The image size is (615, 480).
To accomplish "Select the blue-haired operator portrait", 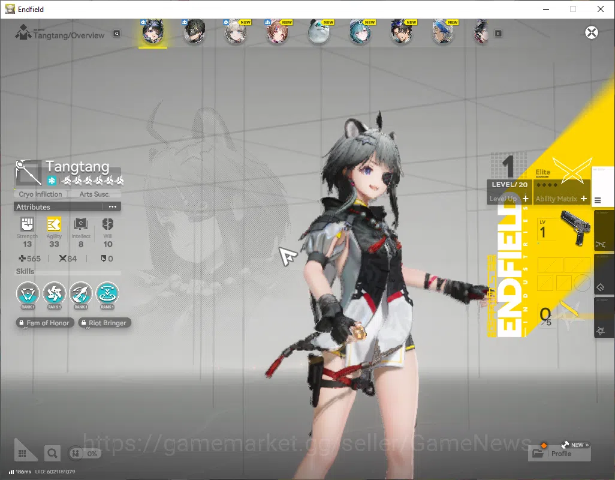I will pyautogui.click(x=443, y=31).
